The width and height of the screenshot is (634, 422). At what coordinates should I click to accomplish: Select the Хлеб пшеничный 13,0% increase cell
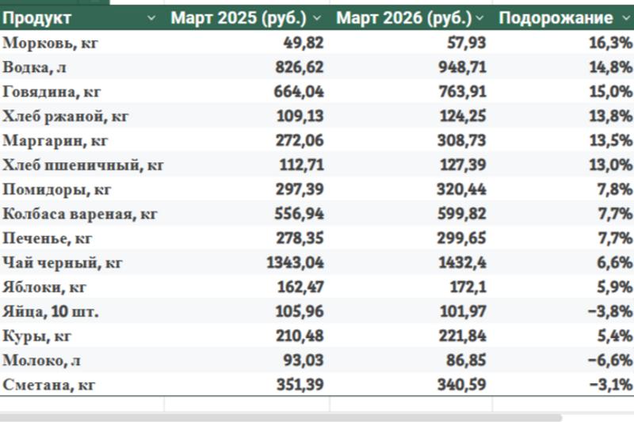(x=610, y=165)
